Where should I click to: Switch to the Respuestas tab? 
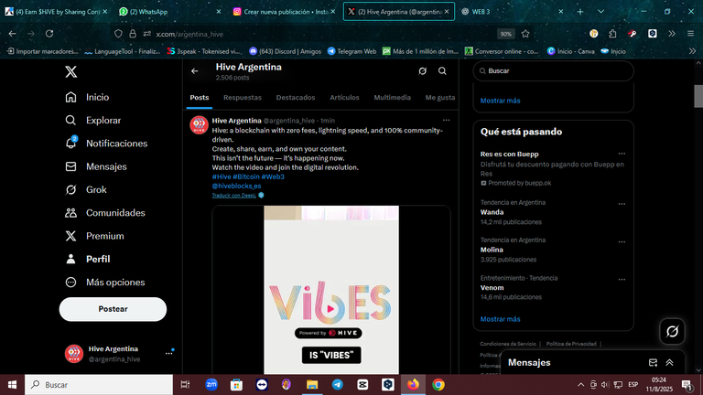tap(243, 98)
